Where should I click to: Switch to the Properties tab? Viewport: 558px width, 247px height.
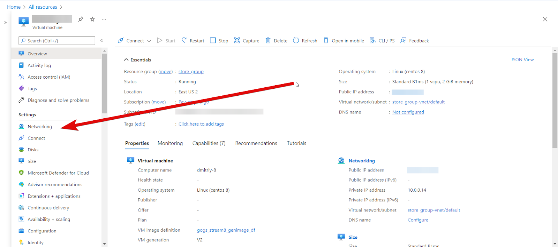137,143
